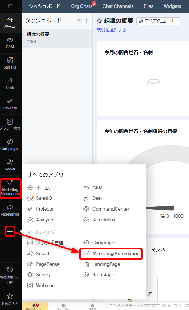Image resolution: width=189 pixels, height=310 pixels.
Task: Open the すべてのユーザー dropdown
Action: [x=158, y=22]
